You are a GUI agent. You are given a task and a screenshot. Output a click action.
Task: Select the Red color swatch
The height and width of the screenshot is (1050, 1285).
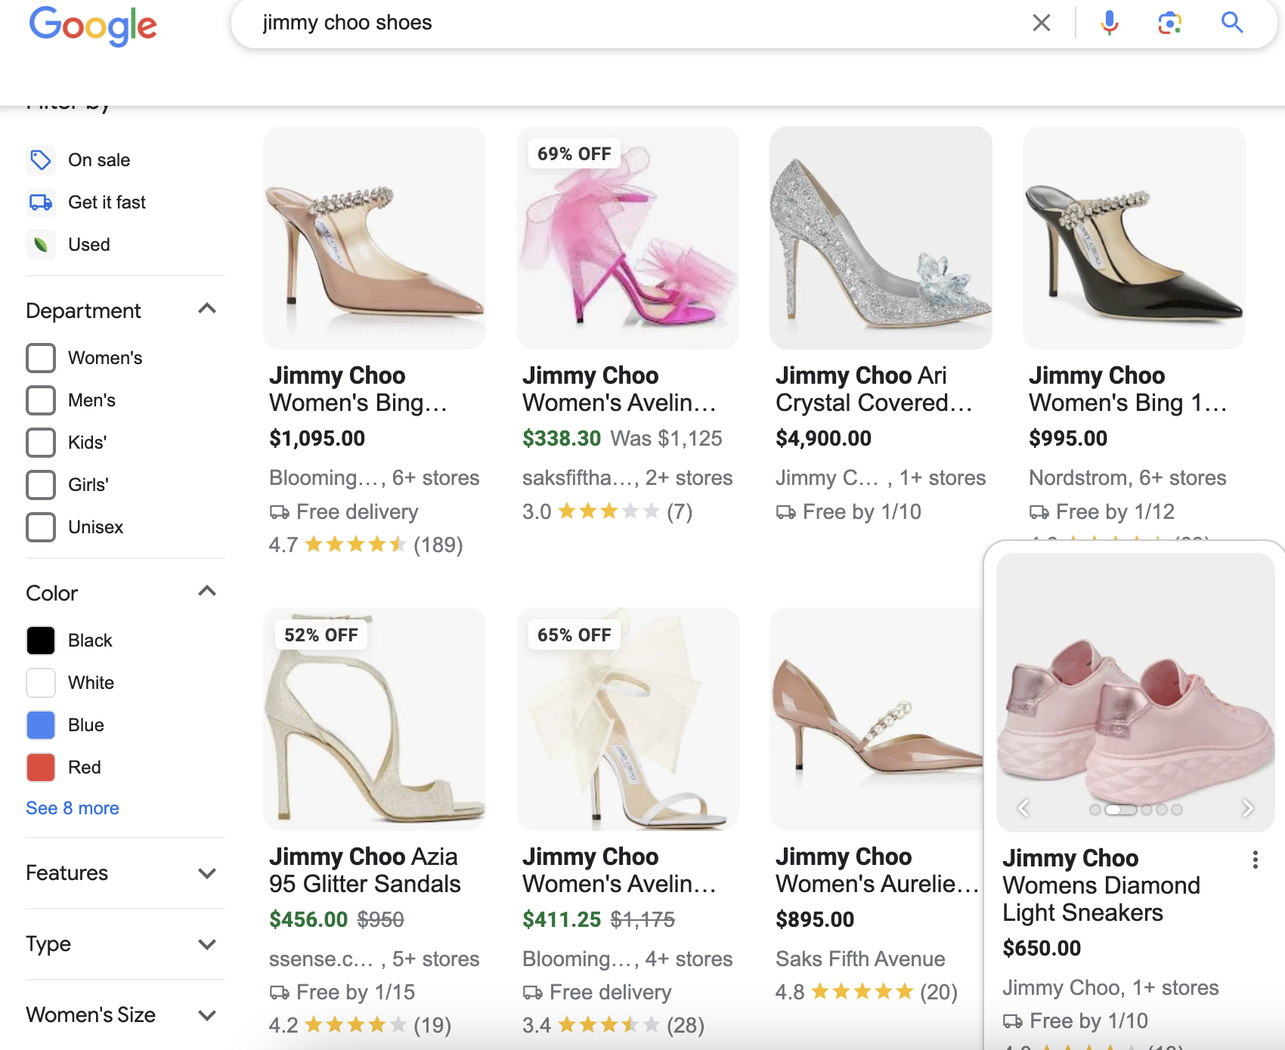coord(41,767)
